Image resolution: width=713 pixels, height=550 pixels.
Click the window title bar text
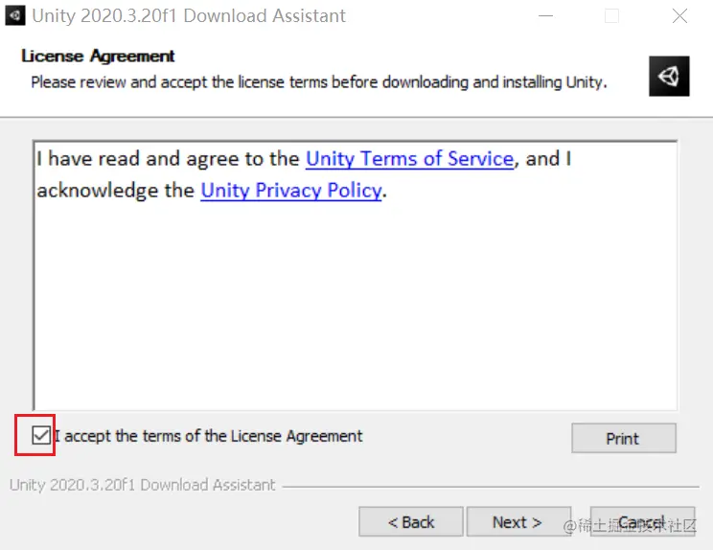pos(189,16)
